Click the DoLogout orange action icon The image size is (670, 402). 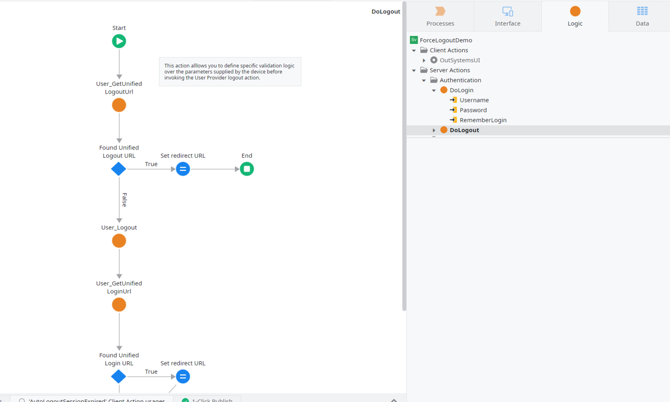click(444, 130)
